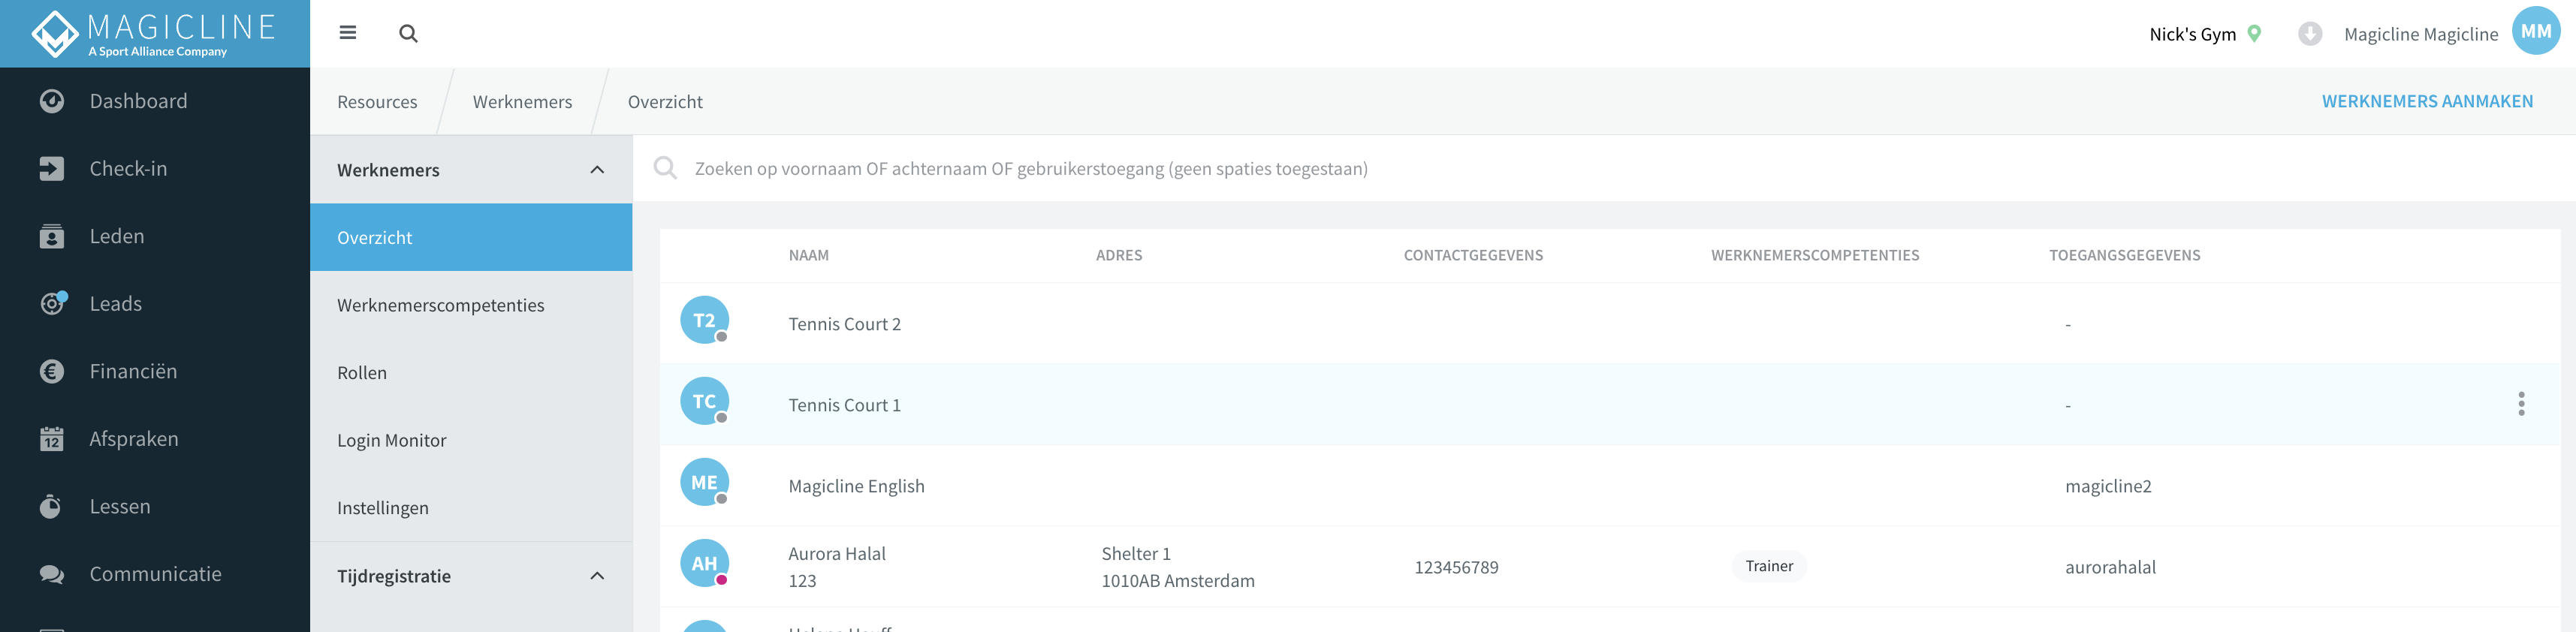Click the CONTACTGEGEVENS column header
This screenshot has width=2576, height=632.
1473,255
